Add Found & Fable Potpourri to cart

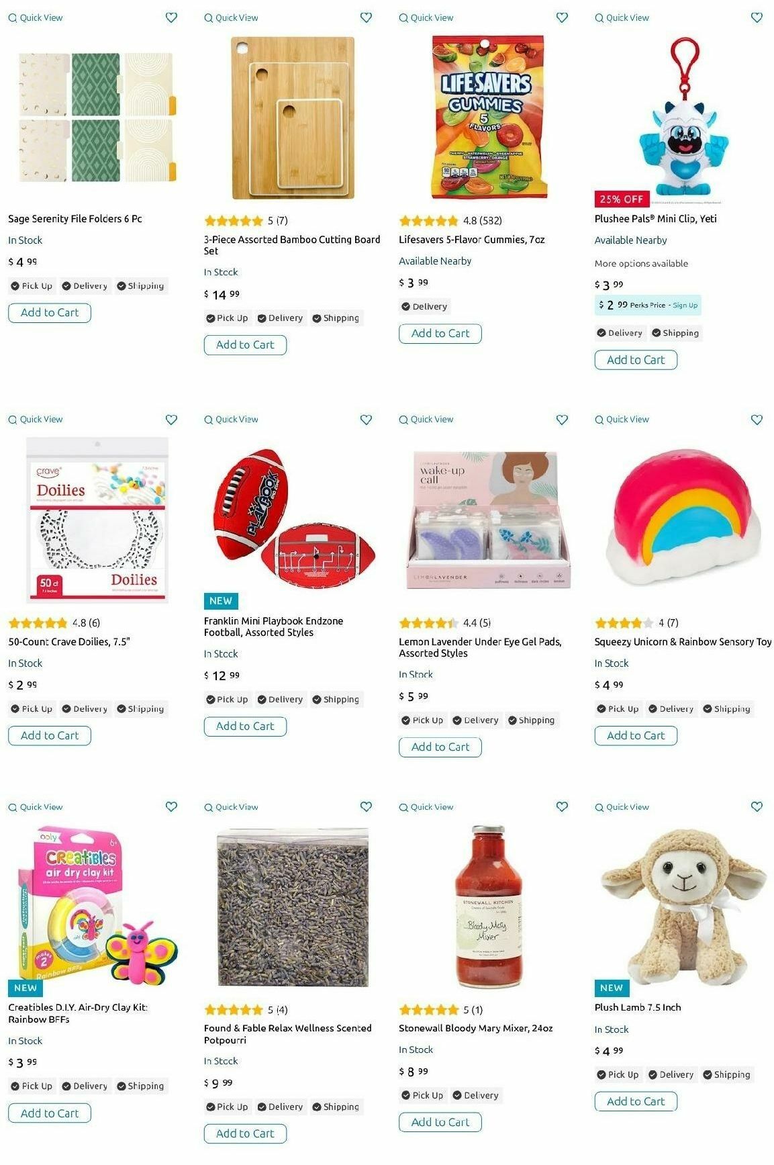pyautogui.click(x=245, y=1133)
